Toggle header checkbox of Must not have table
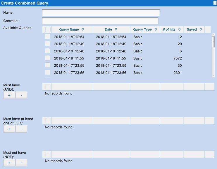The width and height of the screenshot is (217, 169). tap(48, 154)
